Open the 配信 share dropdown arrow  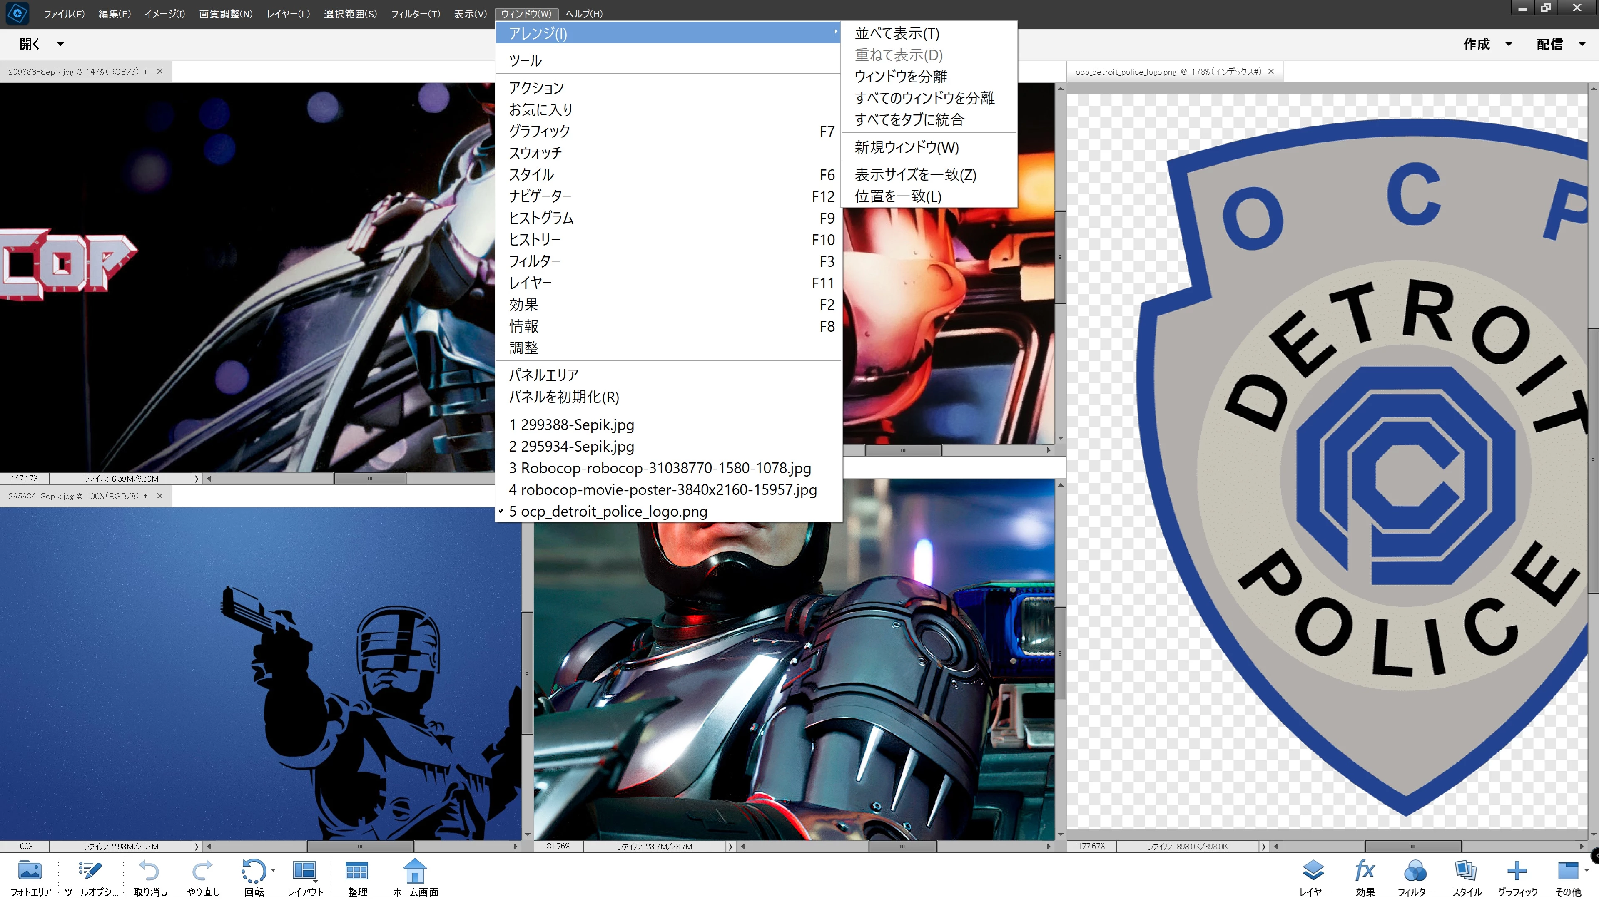click(1582, 44)
